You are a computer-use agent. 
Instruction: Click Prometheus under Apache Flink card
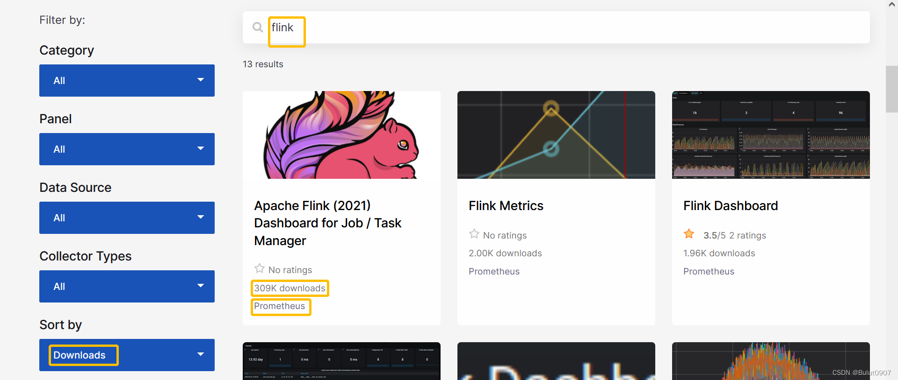[280, 306]
